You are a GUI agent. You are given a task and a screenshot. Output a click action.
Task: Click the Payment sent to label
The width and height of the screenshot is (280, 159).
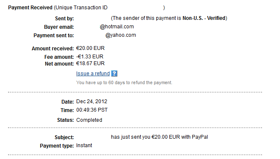coord(53,36)
